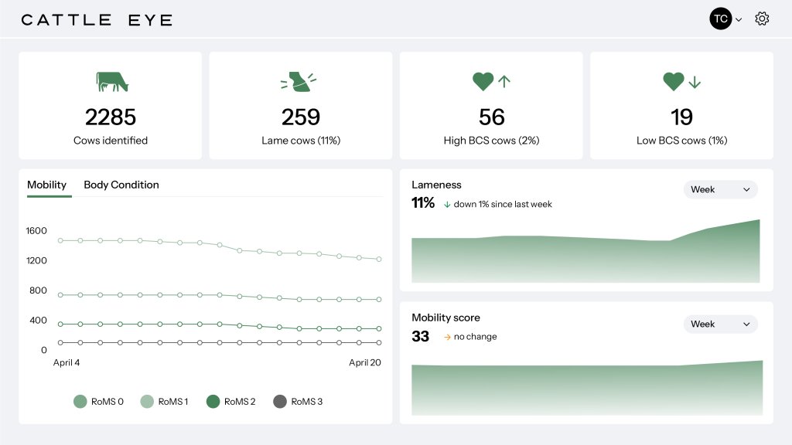Click the green down arrow beside lameness change

[447, 205]
